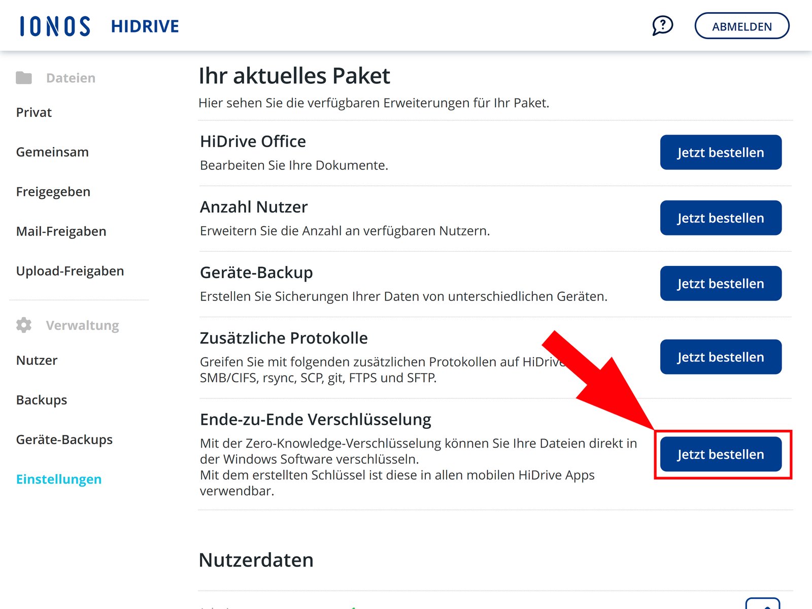Click the IONOS logo

pyautogui.click(x=54, y=25)
